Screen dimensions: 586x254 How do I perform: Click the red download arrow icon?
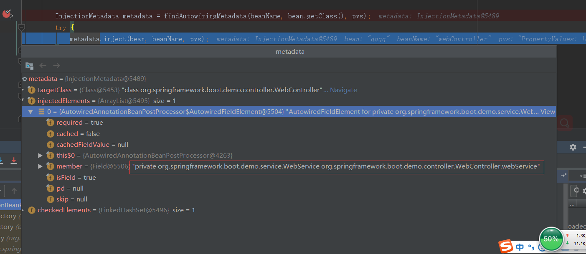pos(14,161)
